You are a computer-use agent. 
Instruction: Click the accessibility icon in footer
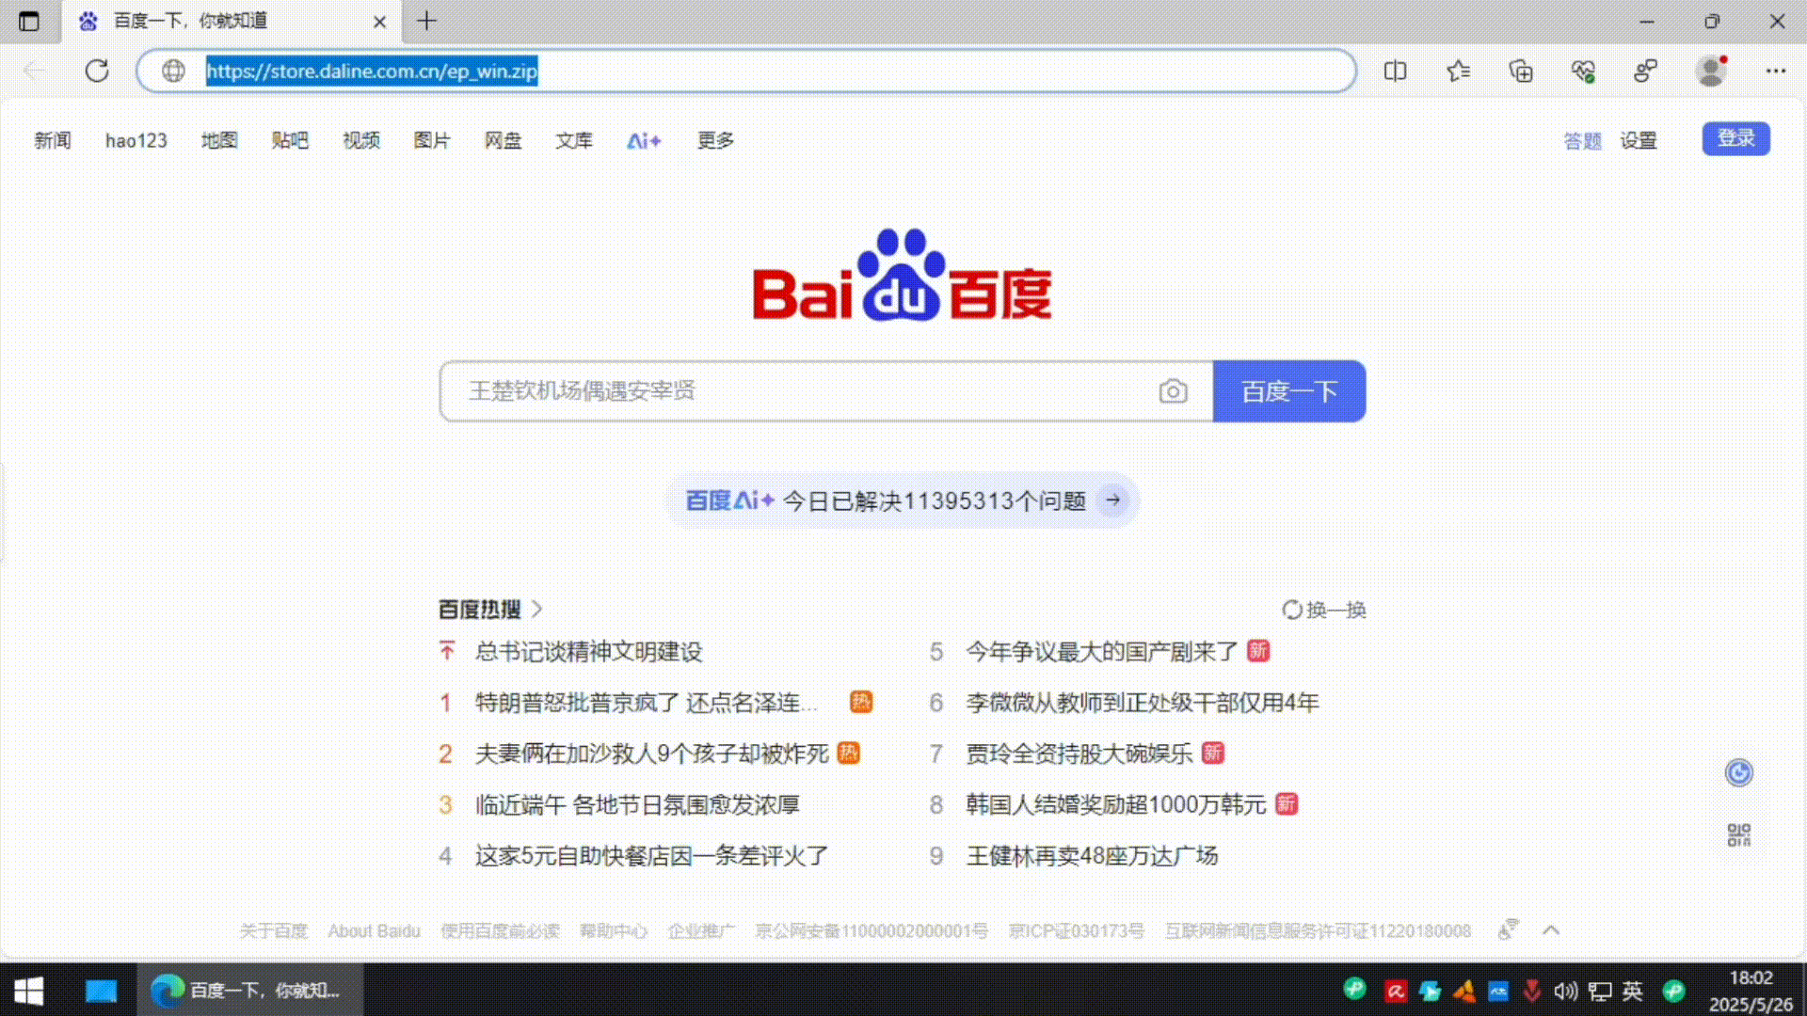coord(1508,930)
